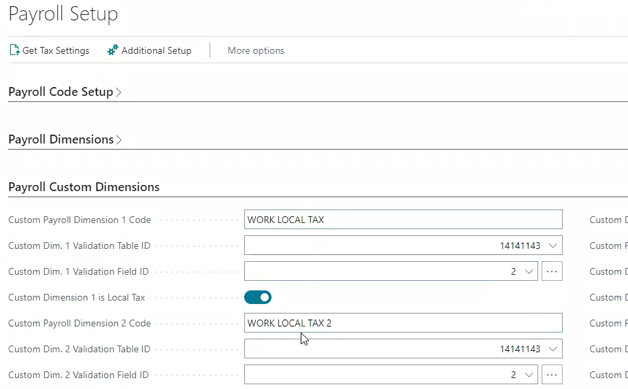This screenshot has height=389, width=628.
Task: Run the Get Tax Settings action
Action: pyautogui.click(x=55, y=50)
